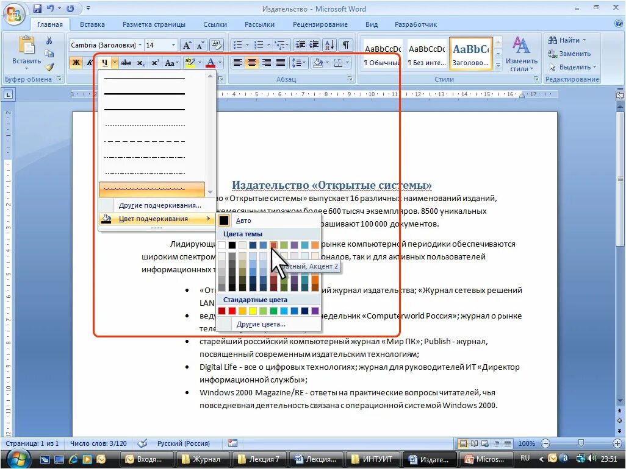This screenshot has width=626, height=469.
Task: Expand styles gallery more arrow
Action: (x=498, y=66)
